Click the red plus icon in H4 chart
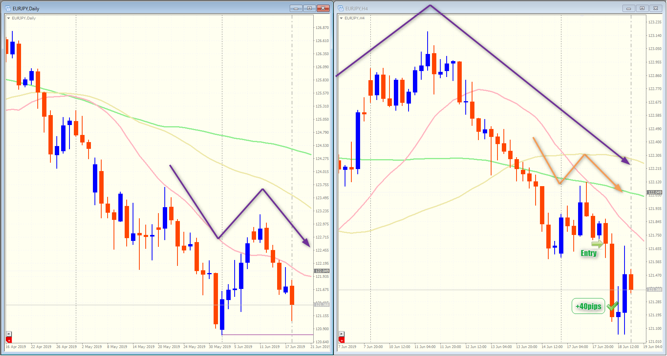667x356 pixels. (x=341, y=340)
